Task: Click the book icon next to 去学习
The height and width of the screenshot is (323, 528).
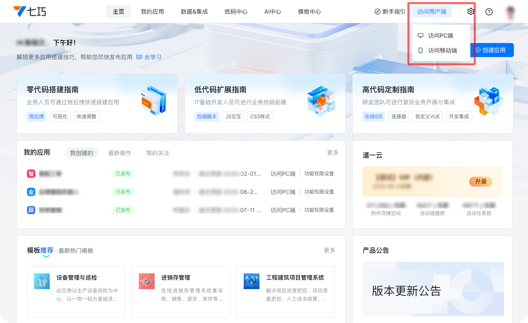Action: (x=139, y=57)
